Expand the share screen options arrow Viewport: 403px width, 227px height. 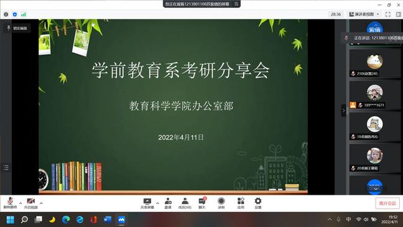click(157, 203)
